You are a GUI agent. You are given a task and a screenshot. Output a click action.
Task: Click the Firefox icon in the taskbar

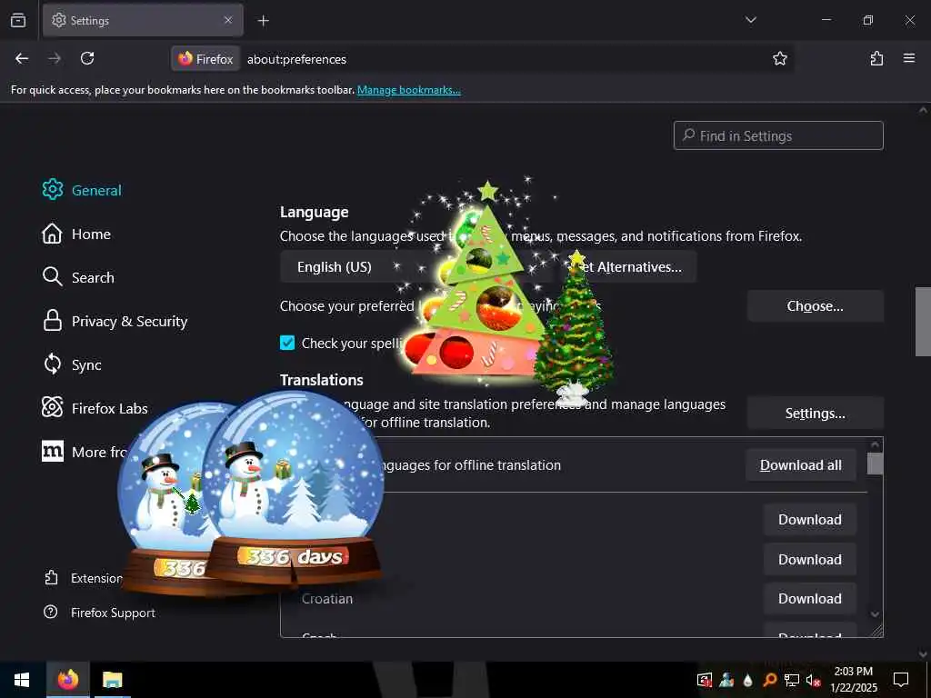tap(68, 680)
